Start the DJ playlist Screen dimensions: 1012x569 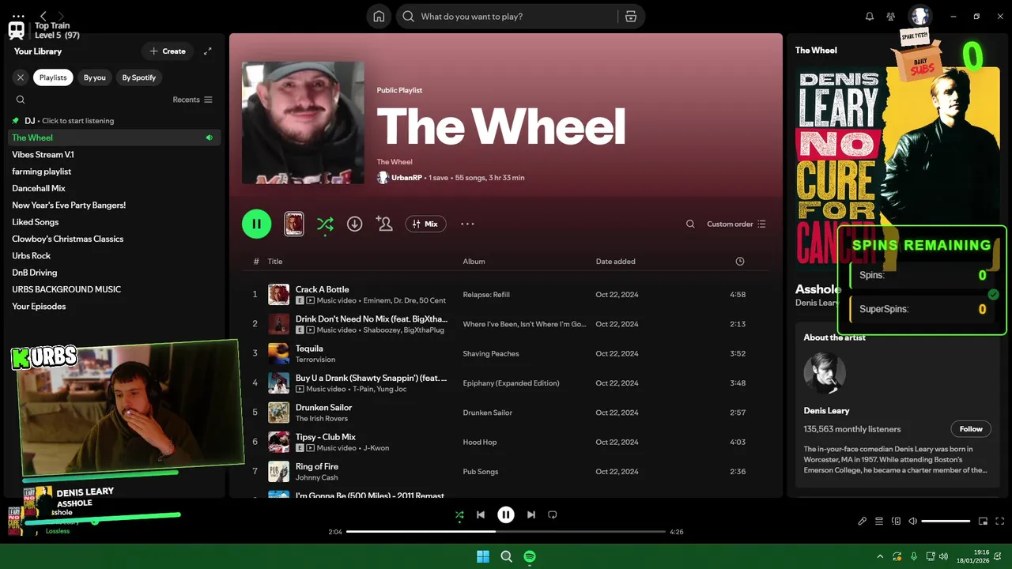point(114,121)
